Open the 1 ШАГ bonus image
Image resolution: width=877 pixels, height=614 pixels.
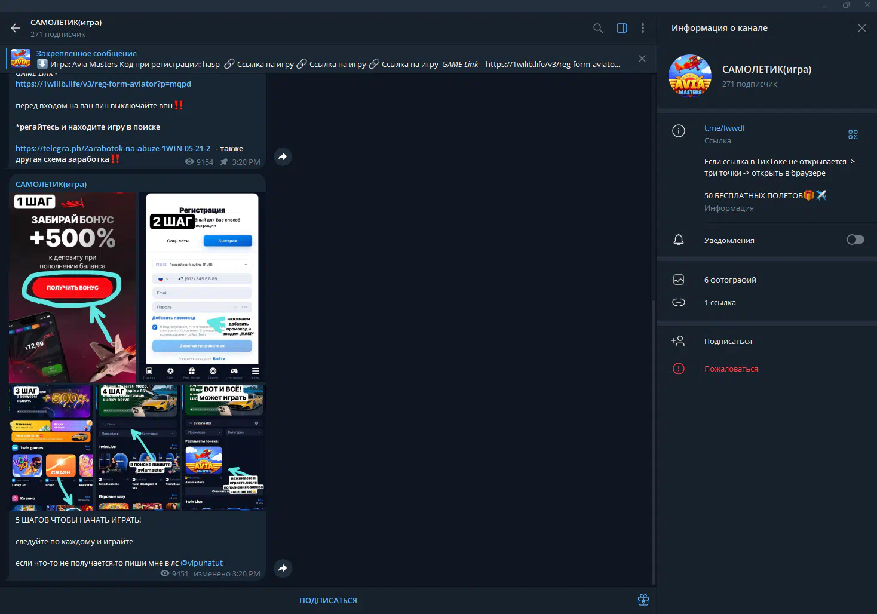point(73,287)
